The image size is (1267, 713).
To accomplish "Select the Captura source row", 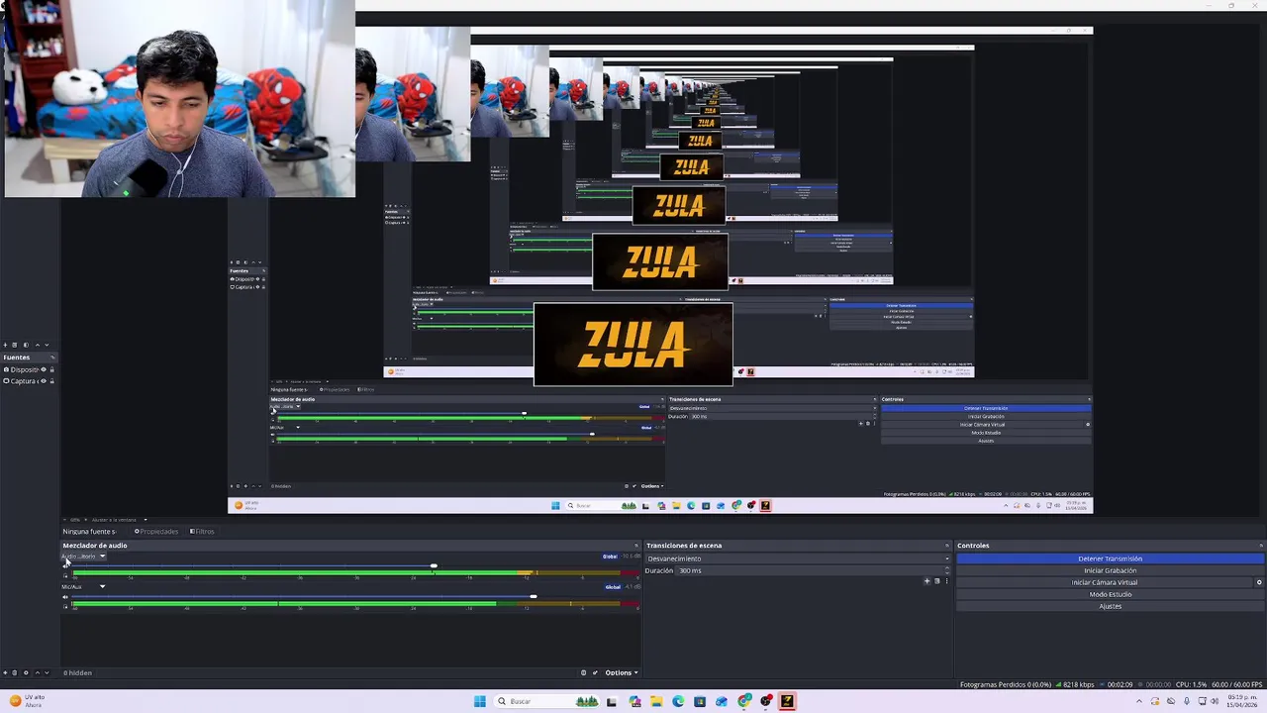I will point(29,381).
